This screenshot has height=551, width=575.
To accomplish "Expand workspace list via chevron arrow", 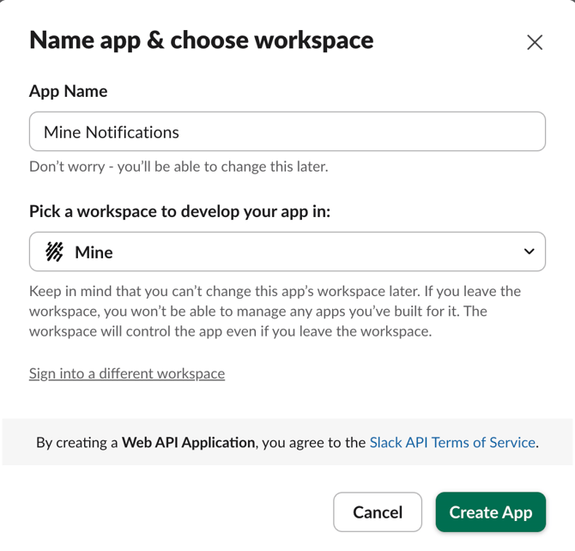I will 529,251.
